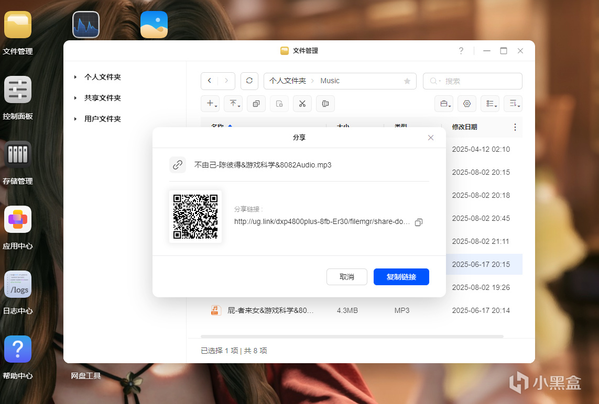Click the 复制链接 button

point(401,277)
